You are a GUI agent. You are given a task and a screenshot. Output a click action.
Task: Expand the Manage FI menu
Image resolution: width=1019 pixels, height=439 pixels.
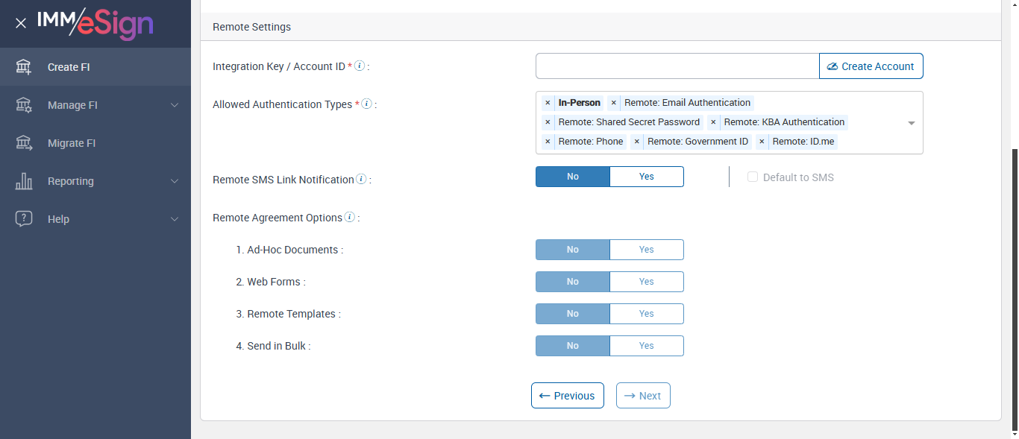coord(175,105)
